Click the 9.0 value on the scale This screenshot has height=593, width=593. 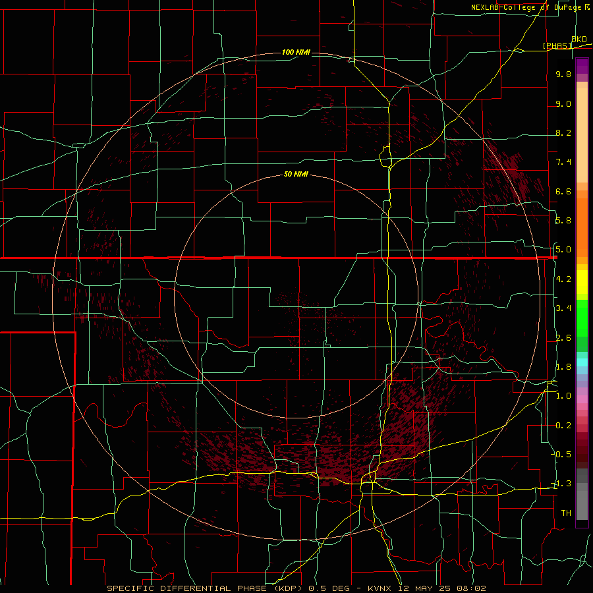[x=563, y=103]
